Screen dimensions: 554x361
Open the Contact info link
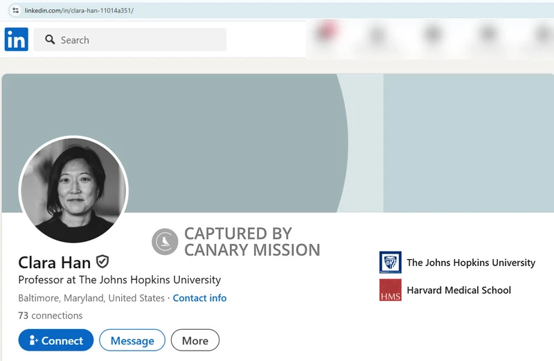click(x=199, y=298)
